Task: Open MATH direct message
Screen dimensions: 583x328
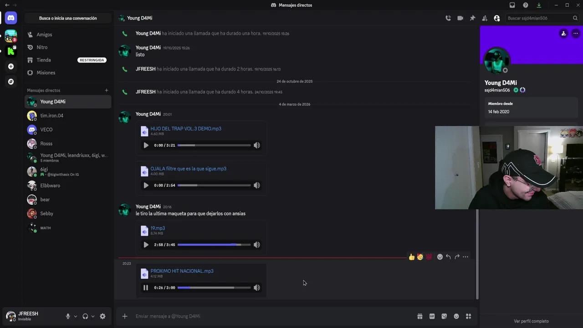Action: tap(68, 228)
